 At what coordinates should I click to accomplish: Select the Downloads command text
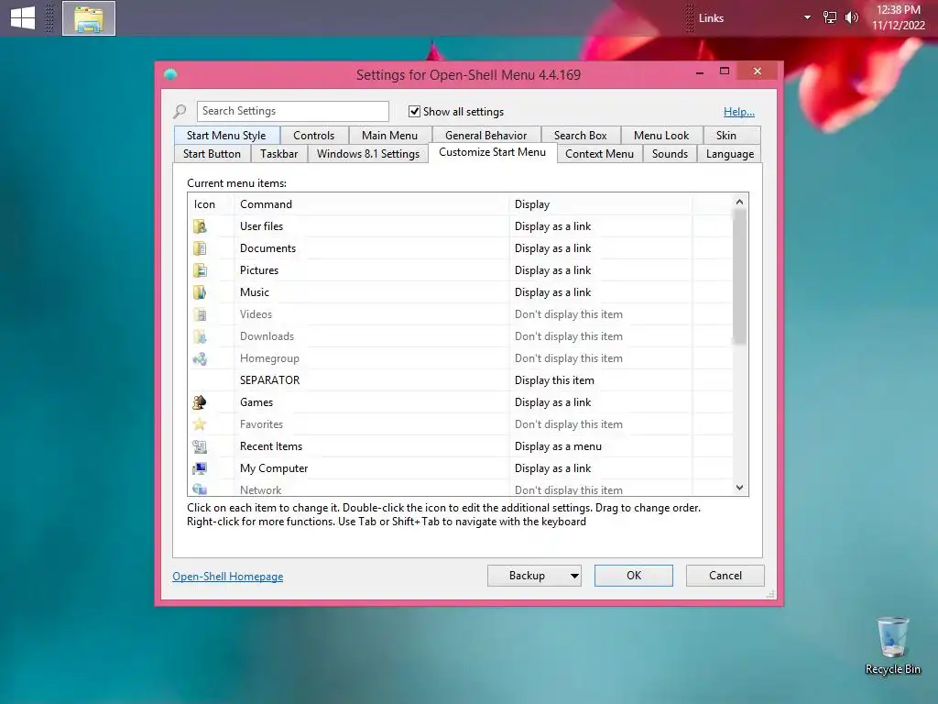tap(267, 336)
